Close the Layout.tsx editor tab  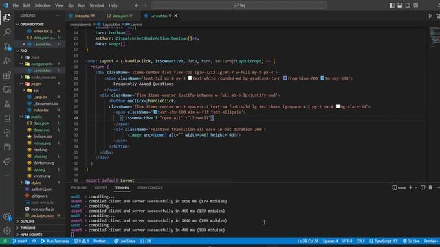176,16
